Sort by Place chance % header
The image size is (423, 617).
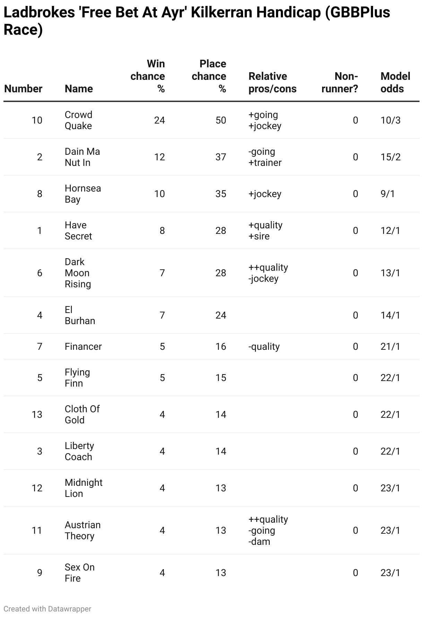coord(209,76)
